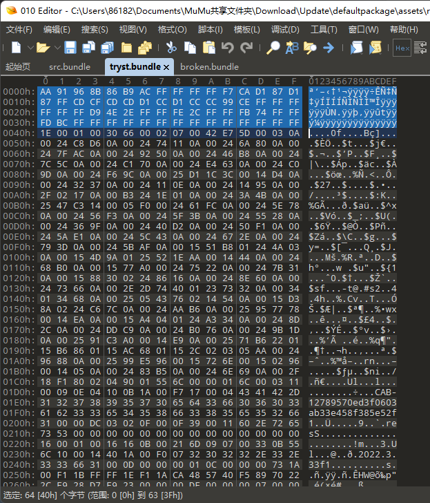Click the 0200h row address label

(x=19, y=423)
